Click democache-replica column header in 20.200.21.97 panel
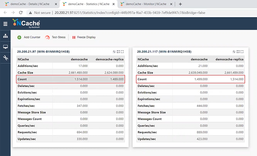 coord(109,59)
